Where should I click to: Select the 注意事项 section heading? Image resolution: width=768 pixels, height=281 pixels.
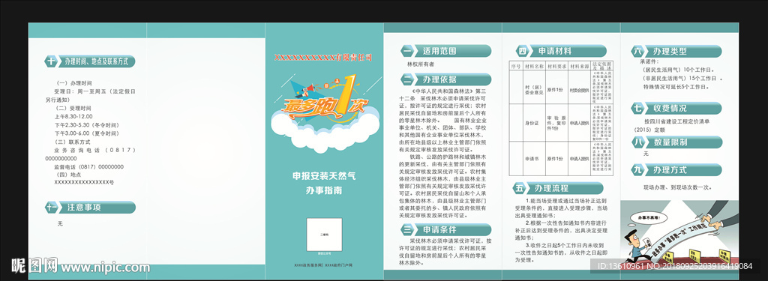[x=90, y=207]
